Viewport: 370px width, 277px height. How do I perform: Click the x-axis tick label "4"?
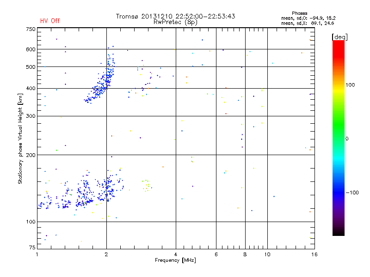click(x=176, y=254)
